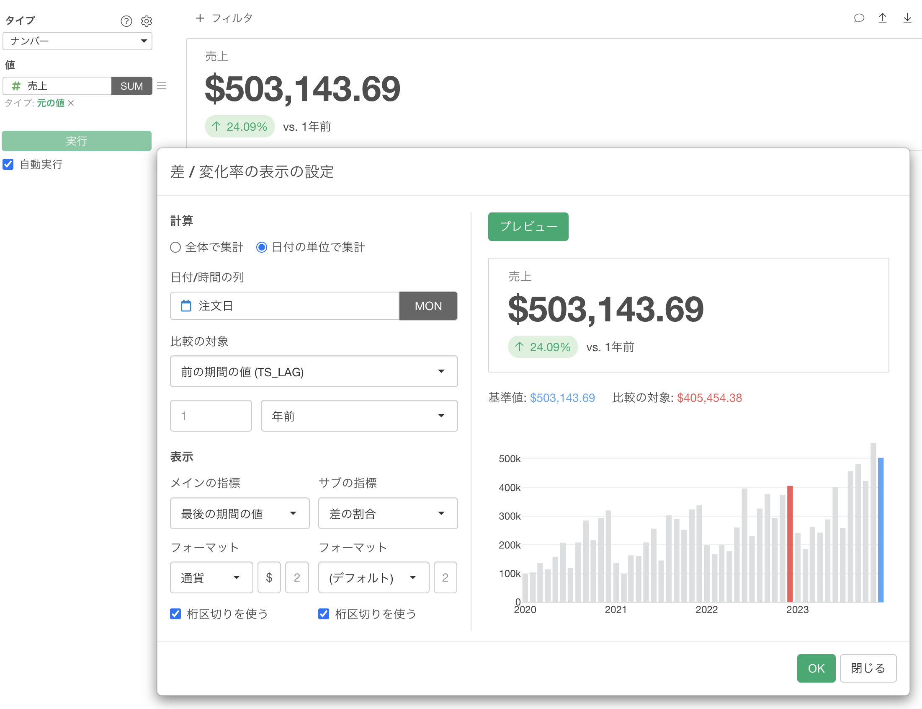
Task: Click the download arrow icon
Action: point(907,18)
